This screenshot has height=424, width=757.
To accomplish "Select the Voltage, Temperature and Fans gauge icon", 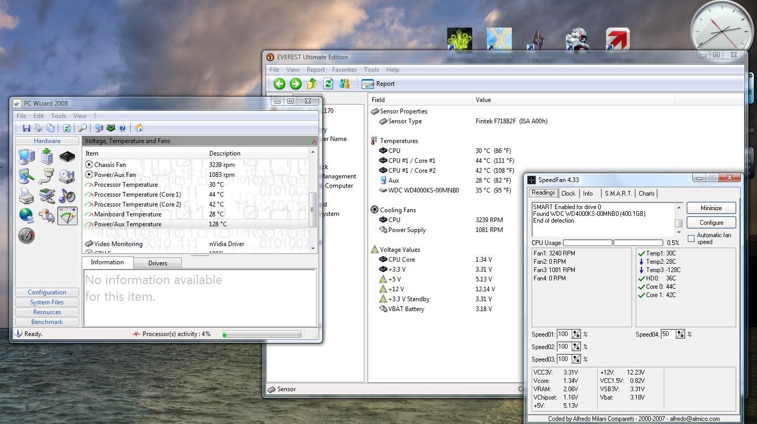I will coord(67,216).
